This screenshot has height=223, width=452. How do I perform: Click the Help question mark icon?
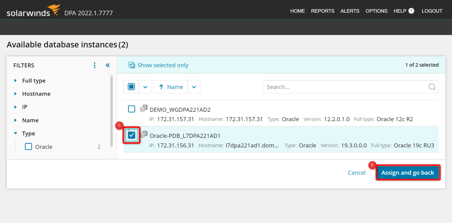pyautogui.click(x=411, y=11)
